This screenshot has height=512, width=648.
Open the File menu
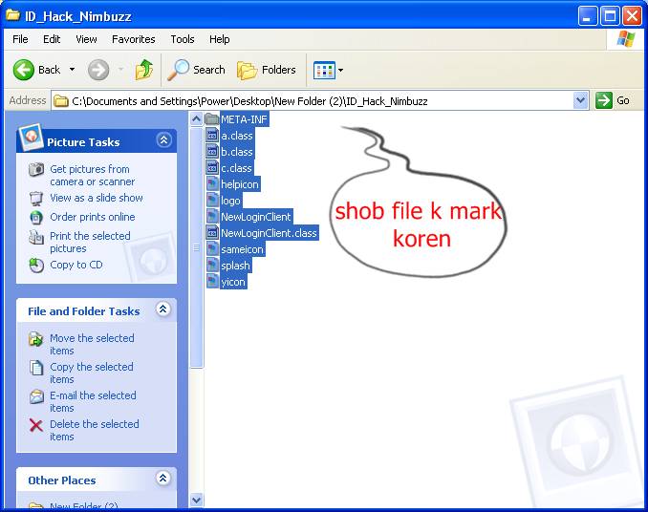point(20,39)
